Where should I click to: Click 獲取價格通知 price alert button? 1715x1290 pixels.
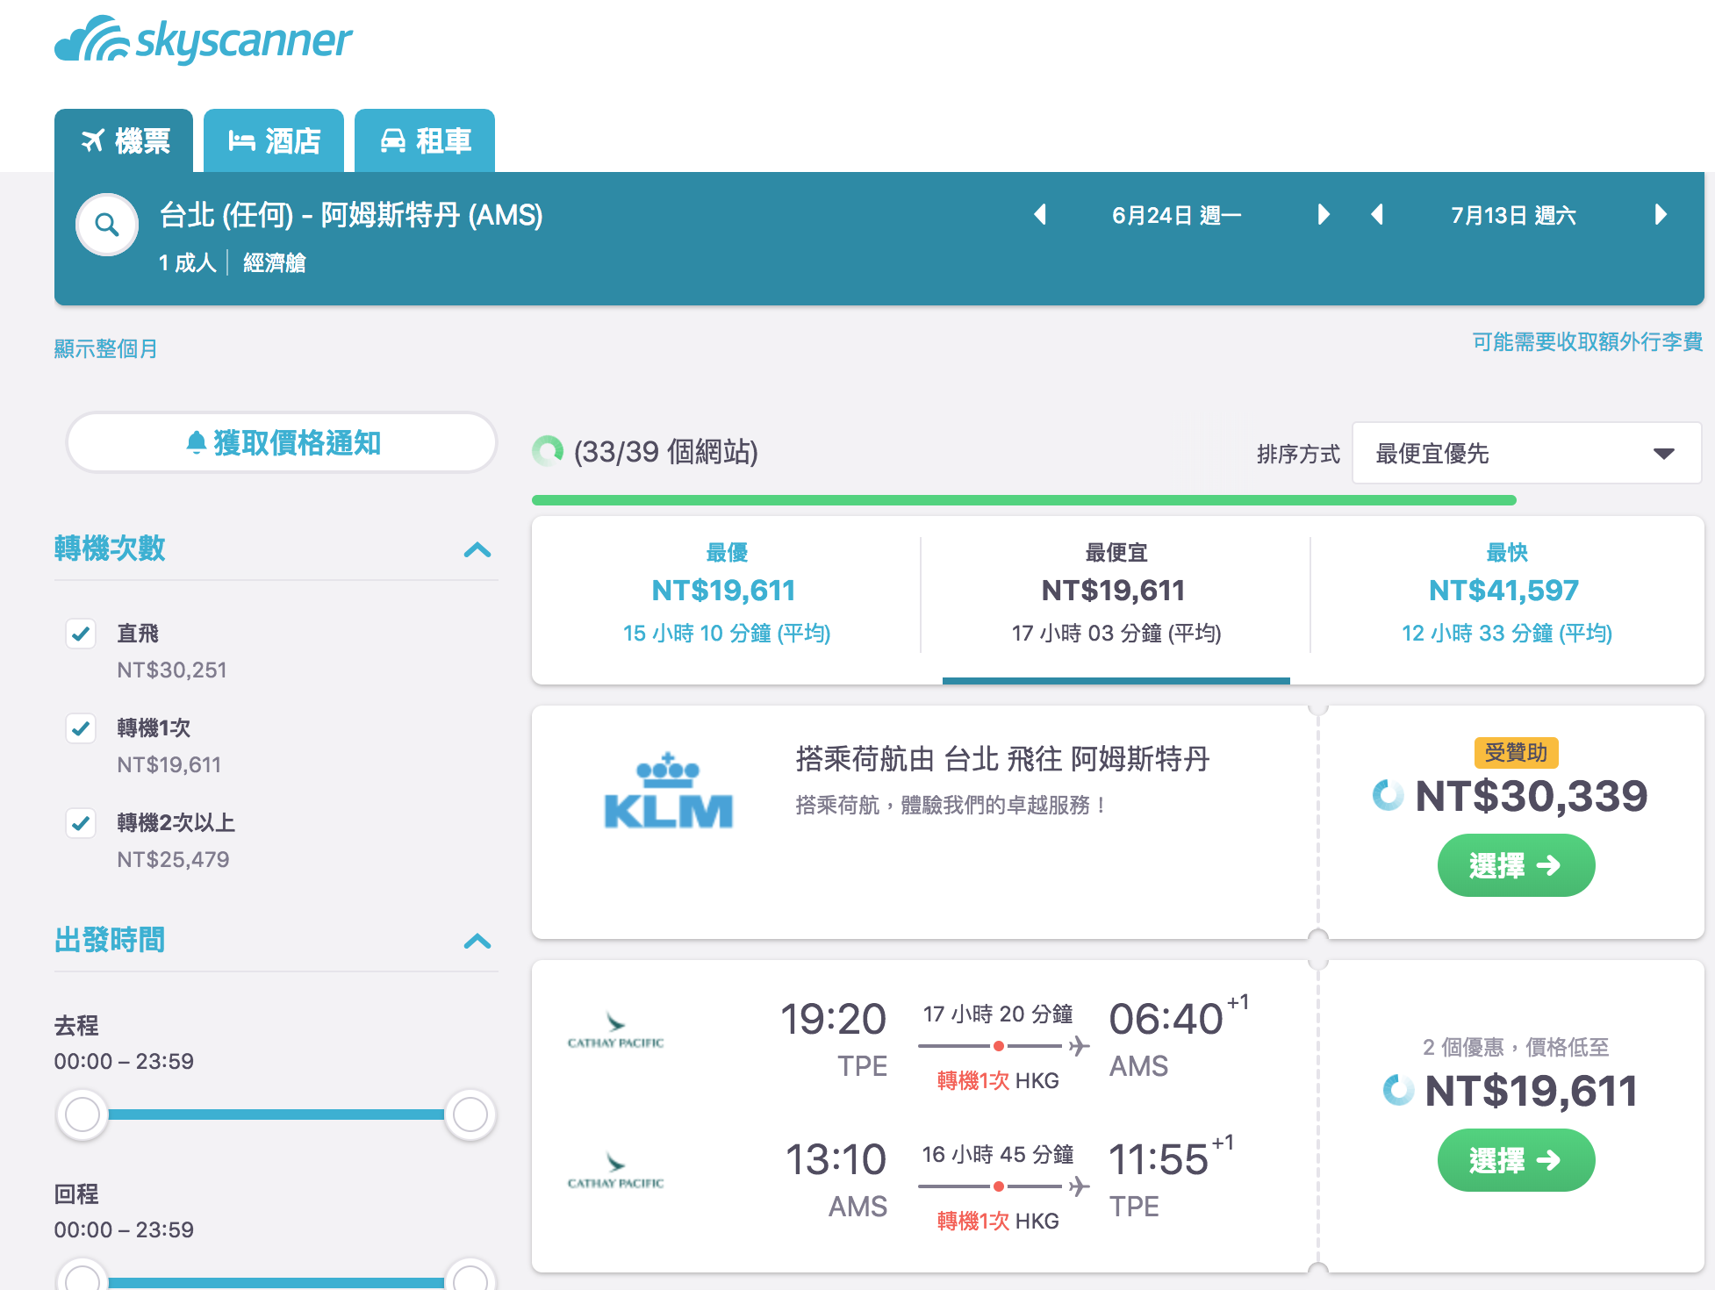[282, 442]
